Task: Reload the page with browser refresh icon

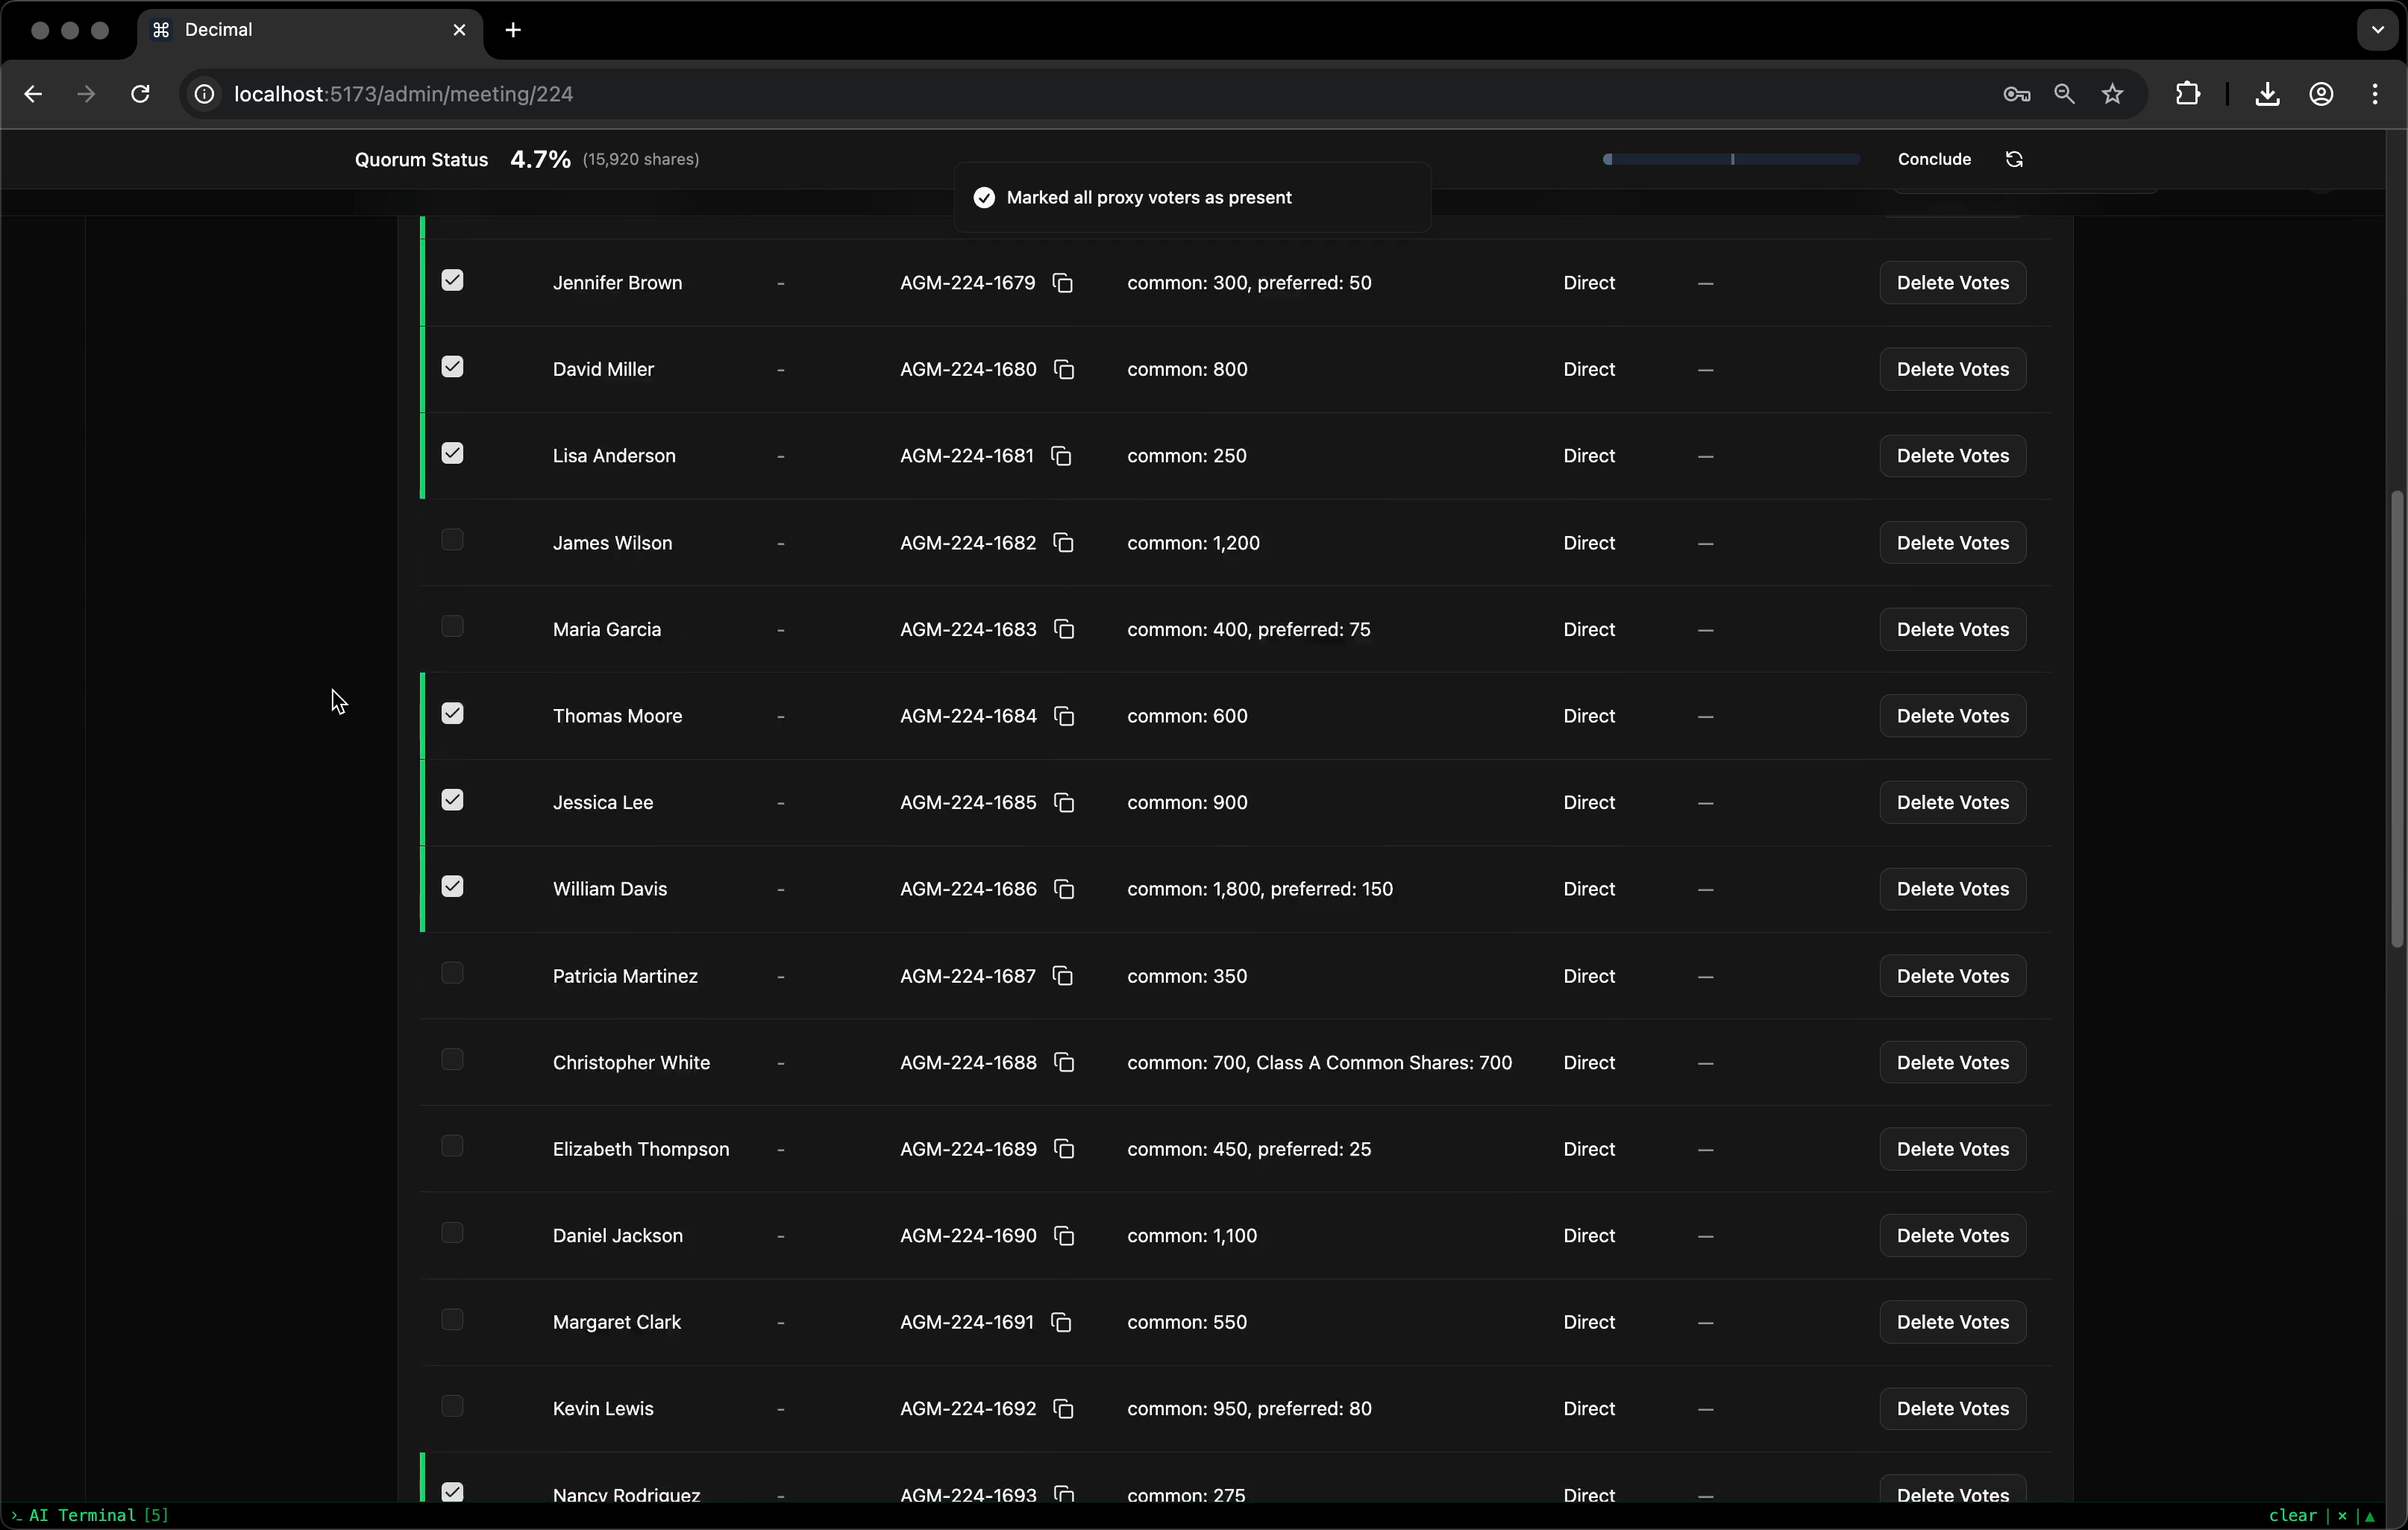Action: pyautogui.click(x=140, y=94)
